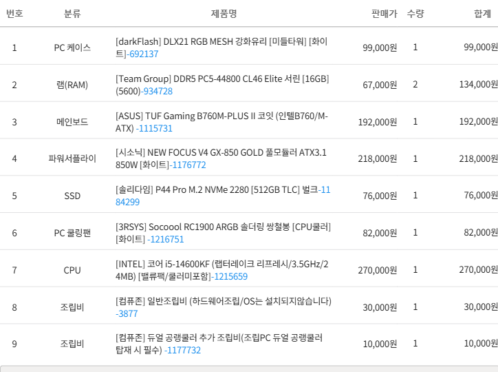Click the 파워서플라이 category cell

72,159
